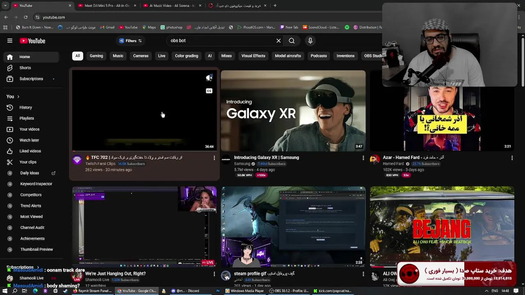The image size is (525, 295).
Task: Open Shamooli Live channel link
Action: tap(97, 280)
